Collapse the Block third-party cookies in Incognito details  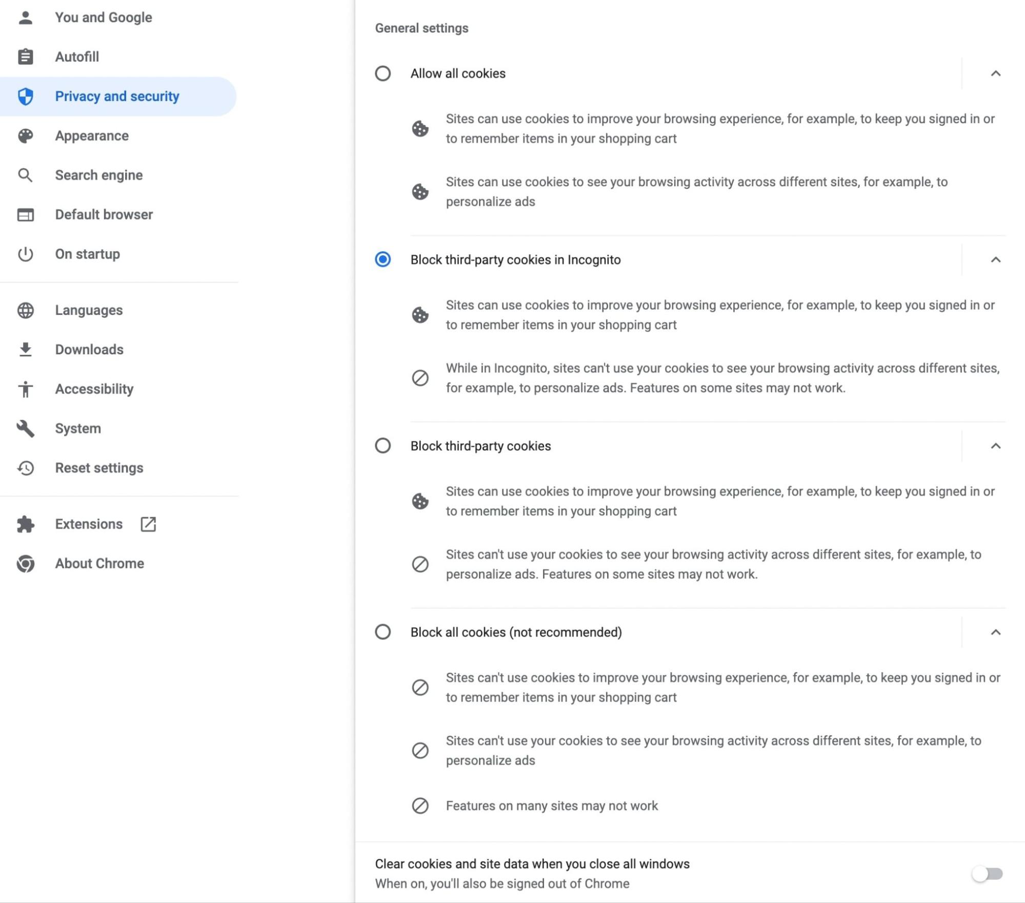point(995,260)
